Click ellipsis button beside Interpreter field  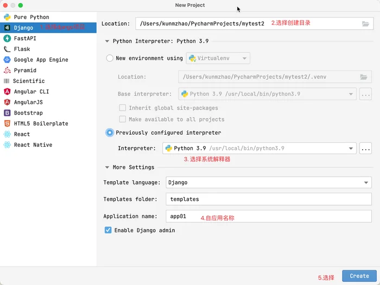click(x=365, y=148)
